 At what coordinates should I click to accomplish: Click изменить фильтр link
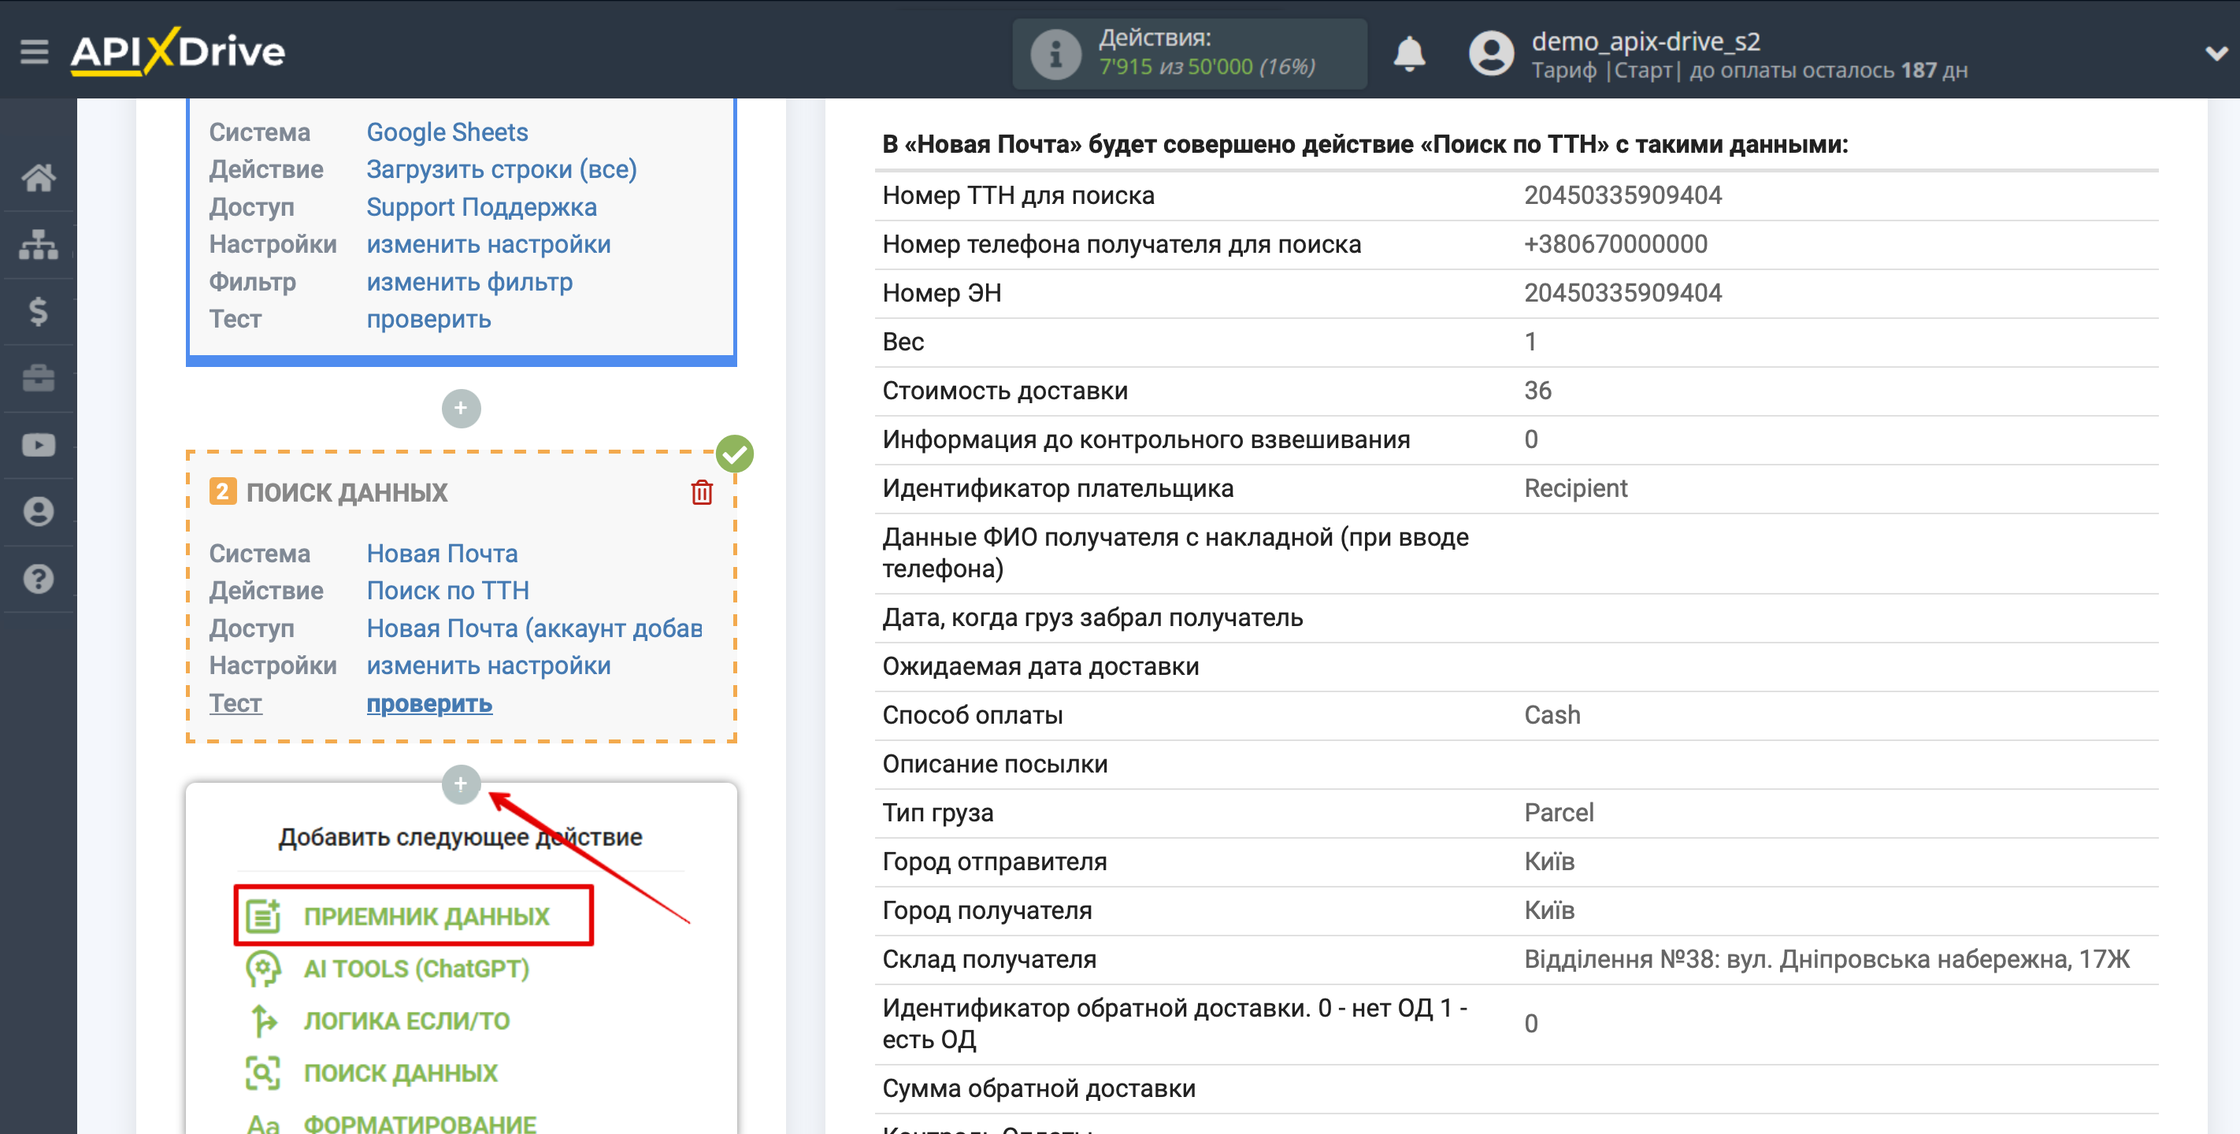point(469,282)
